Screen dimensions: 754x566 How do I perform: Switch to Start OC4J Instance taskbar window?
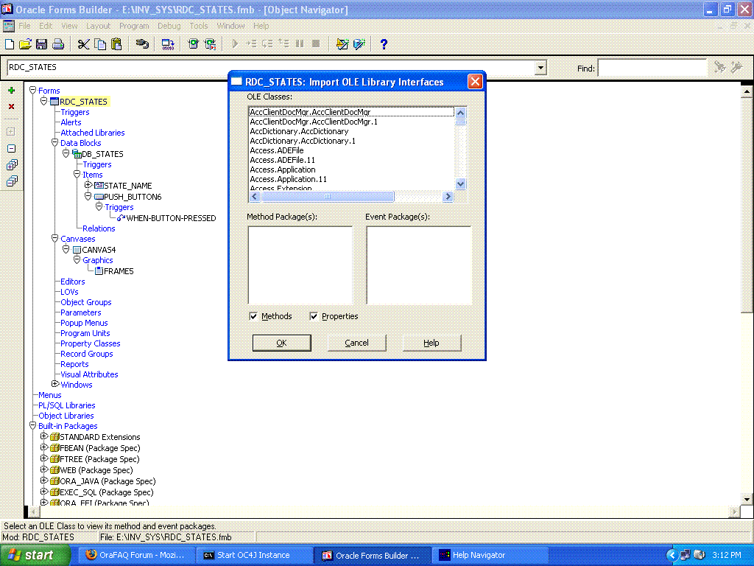[254, 556]
